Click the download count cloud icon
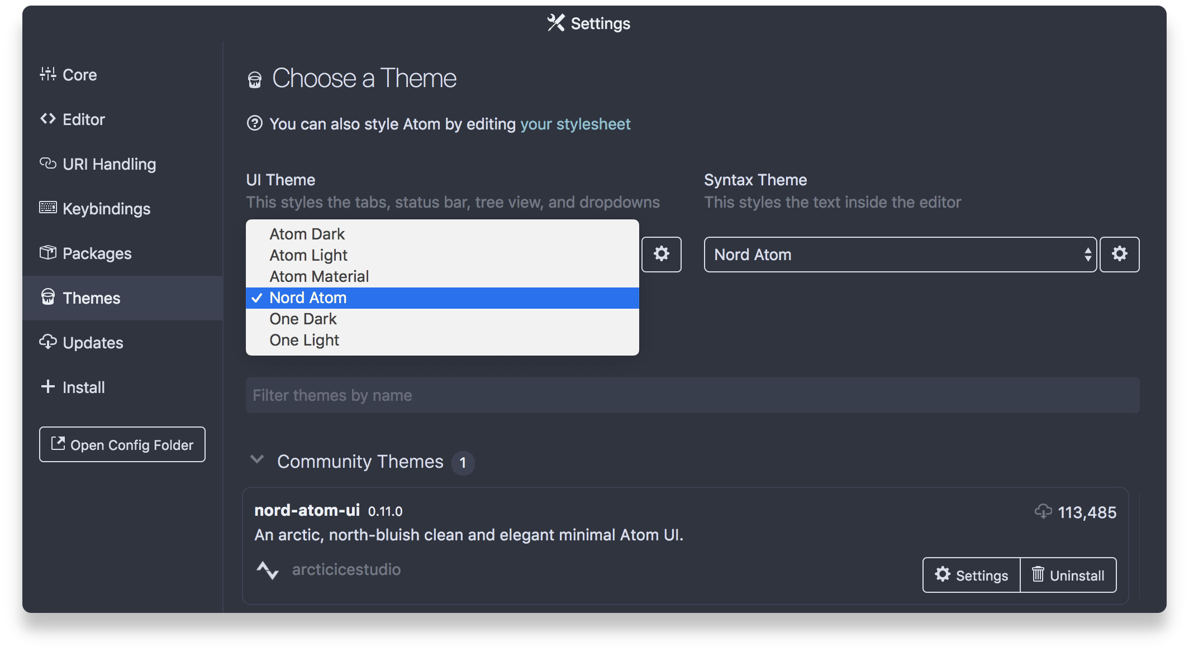The width and height of the screenshot is (1189, 652). tap(1043, 511)
